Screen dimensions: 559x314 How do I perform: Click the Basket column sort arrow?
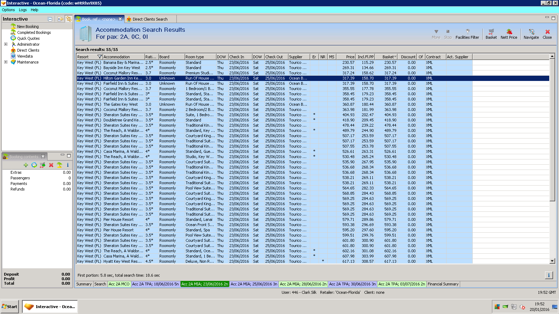coord(395,57)
